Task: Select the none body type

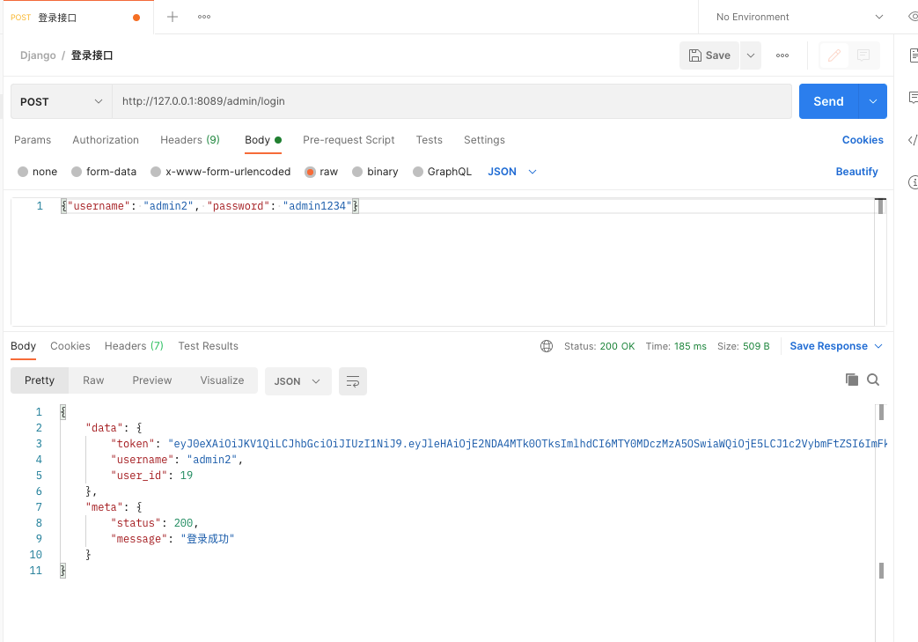Action: coord(38,172)
